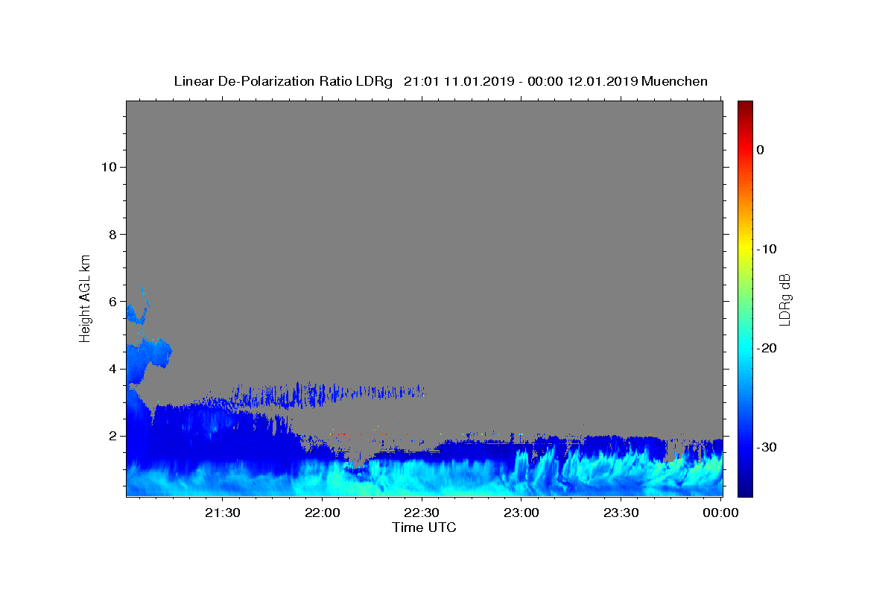Click the 'Height AGL km' axis label
Viewport: 894px width, 596px height.
86,297
